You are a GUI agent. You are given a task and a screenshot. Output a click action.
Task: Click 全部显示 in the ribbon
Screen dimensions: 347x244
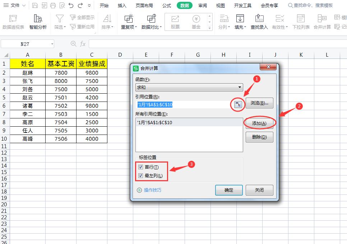pos(82,17)
